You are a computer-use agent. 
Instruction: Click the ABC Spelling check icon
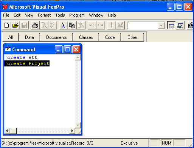click(x=53, y=25)
